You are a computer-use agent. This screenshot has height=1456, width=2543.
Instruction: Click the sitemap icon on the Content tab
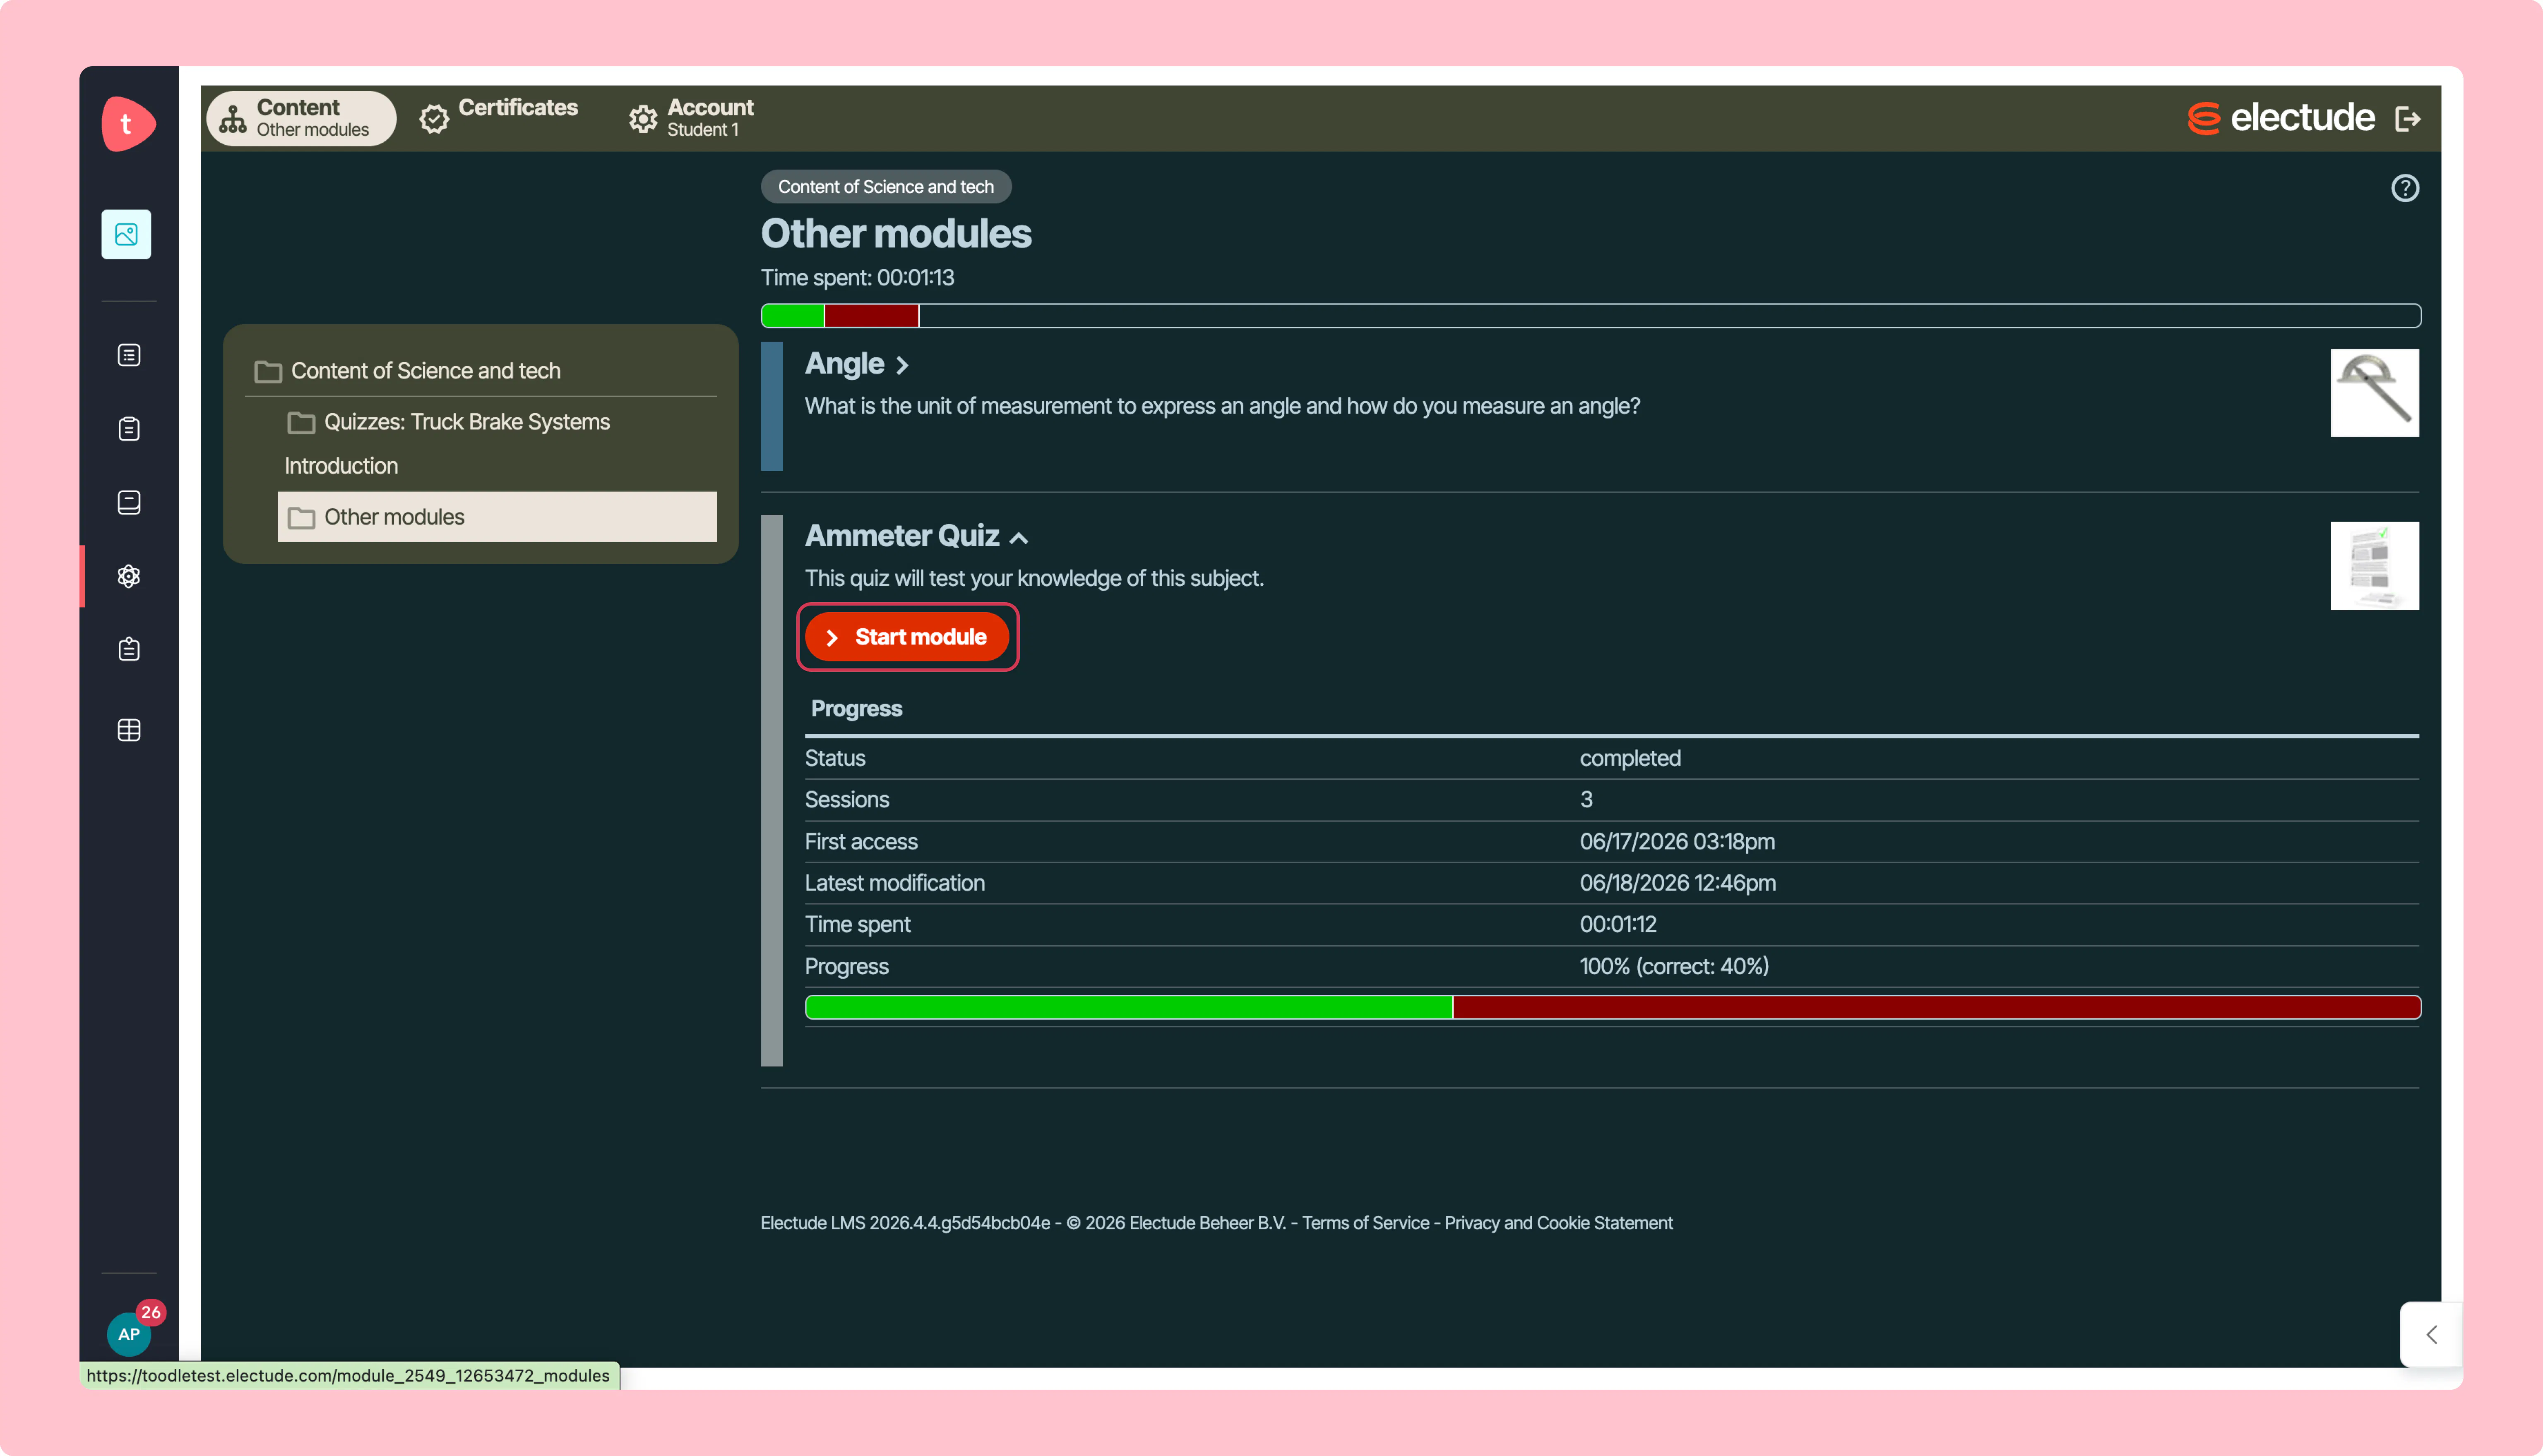tap(233, 119)
